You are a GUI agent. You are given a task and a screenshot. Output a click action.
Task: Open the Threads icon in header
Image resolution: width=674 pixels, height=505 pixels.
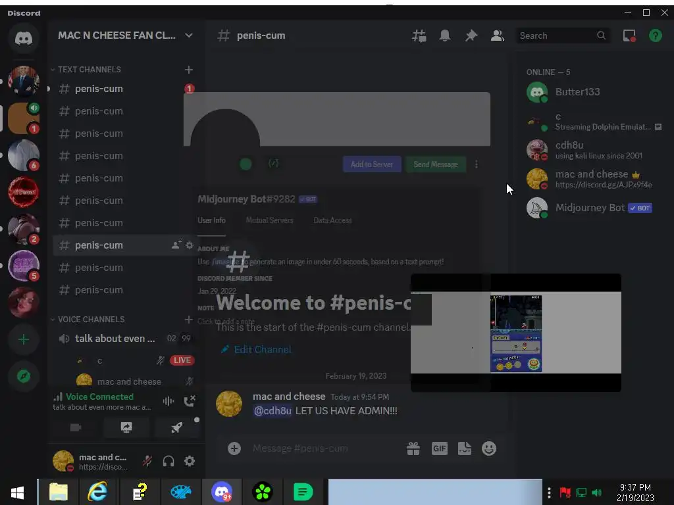pos(419,36)
